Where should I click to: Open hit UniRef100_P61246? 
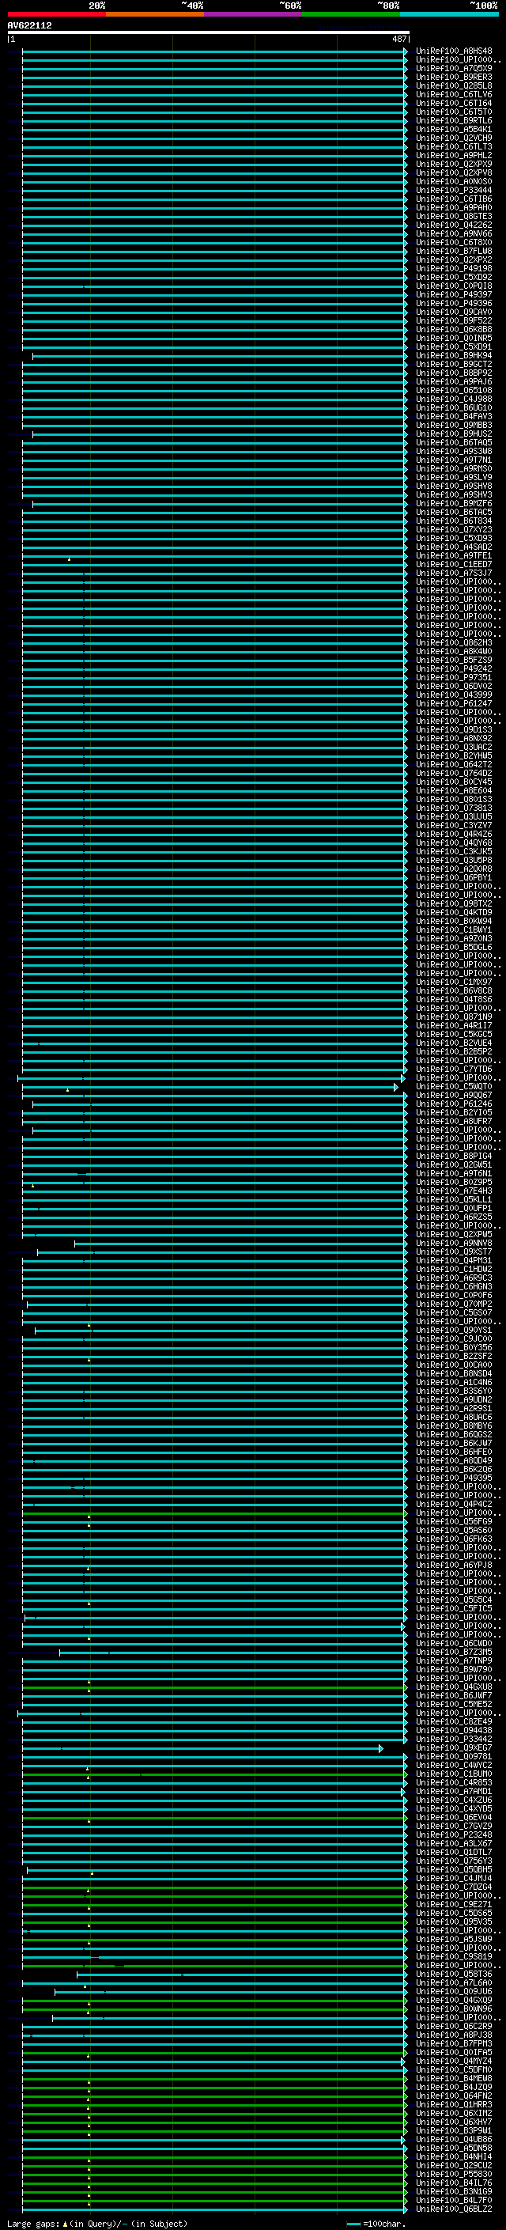(453, 1104)
